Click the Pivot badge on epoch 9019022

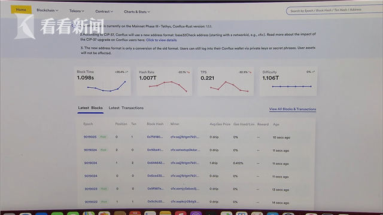coord(104,202)
